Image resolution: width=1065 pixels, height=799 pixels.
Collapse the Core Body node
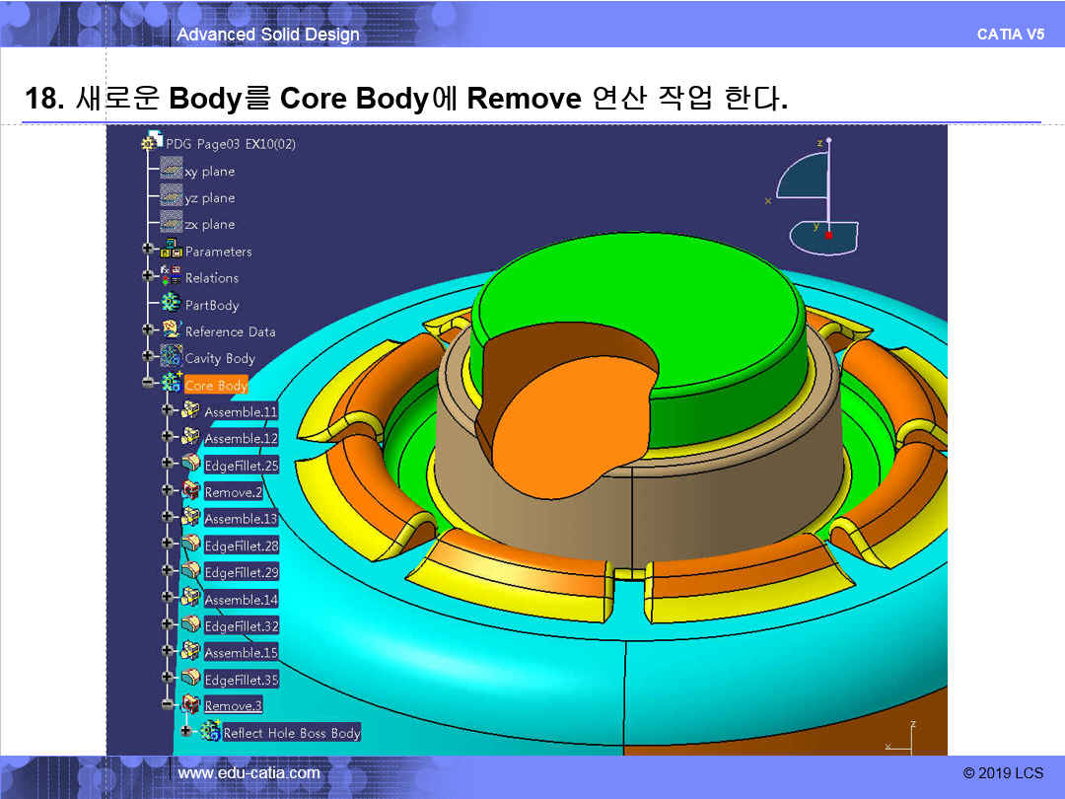coord(148,385)
